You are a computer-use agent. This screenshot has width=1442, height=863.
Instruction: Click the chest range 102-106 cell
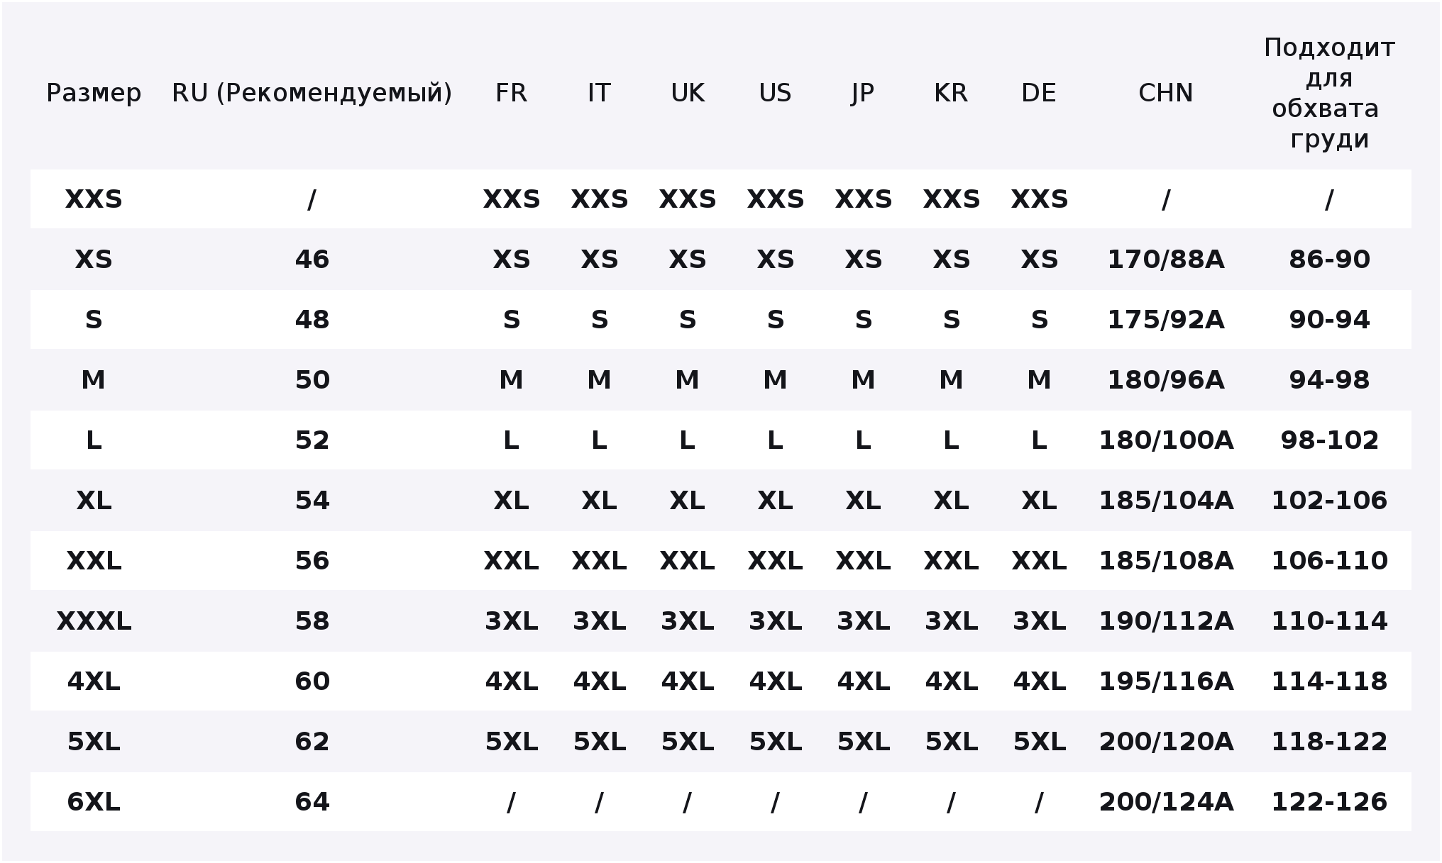pyautogui.click(x=1329, y=501)
